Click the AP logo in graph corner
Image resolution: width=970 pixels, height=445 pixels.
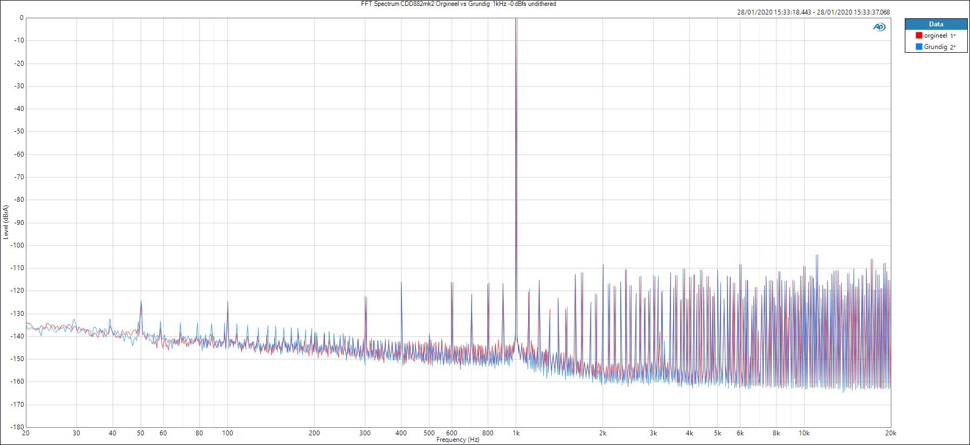click(x=879, y=27)
